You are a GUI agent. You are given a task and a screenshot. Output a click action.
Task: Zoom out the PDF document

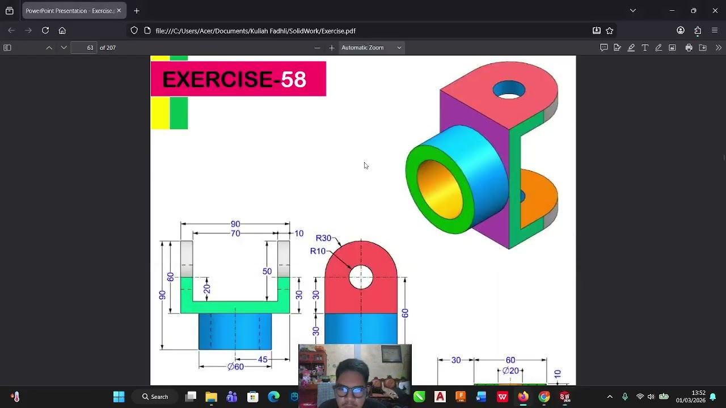point(317,48)
